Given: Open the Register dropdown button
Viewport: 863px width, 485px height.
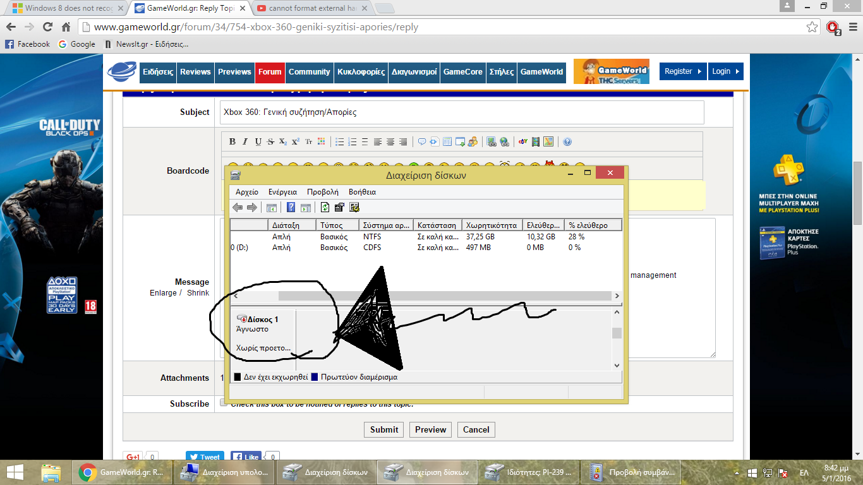Looking at the screenshot, I should point(683,71).
